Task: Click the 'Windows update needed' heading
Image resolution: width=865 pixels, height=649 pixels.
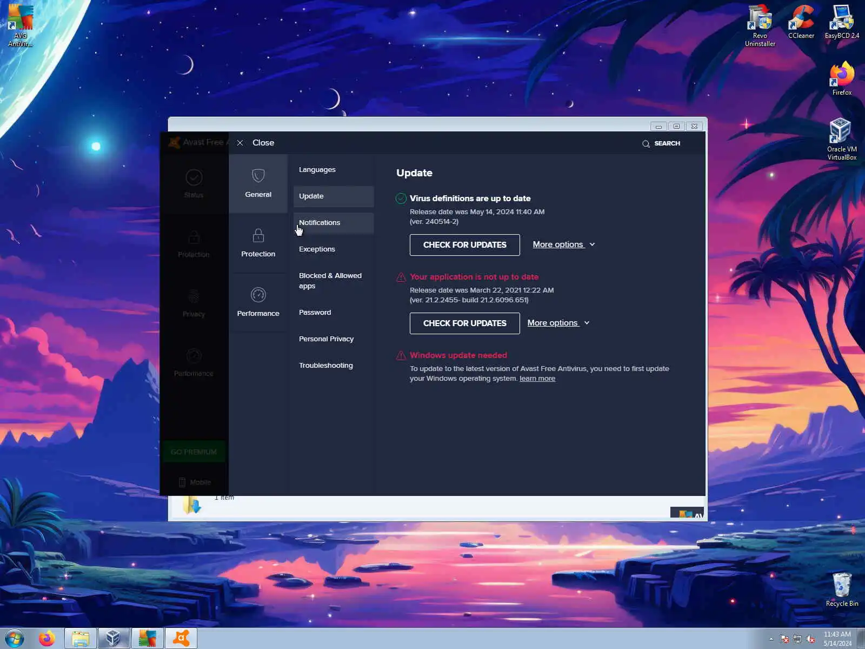Action: pyautogui.click(x=458, y=355)
